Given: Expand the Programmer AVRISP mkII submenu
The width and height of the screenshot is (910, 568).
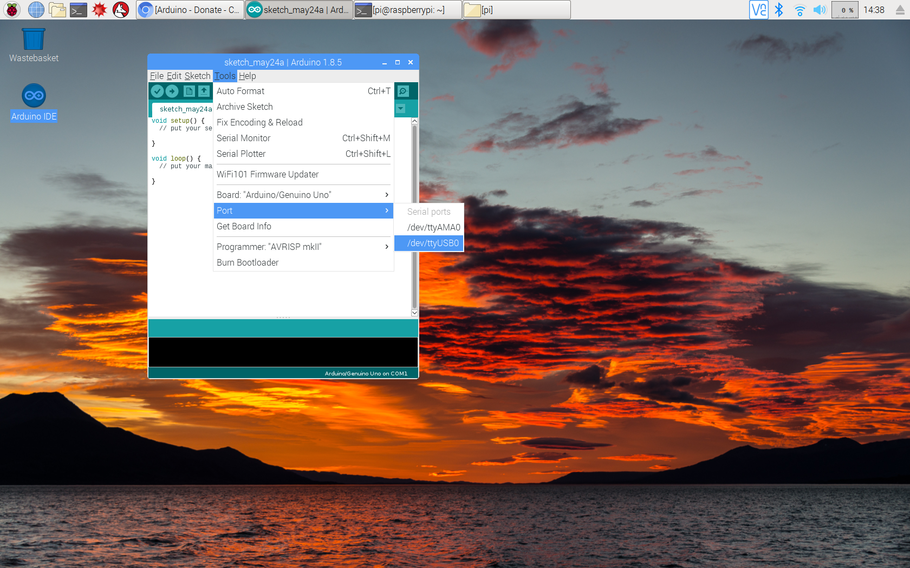Looking at the screenshot, I should 303,247.
